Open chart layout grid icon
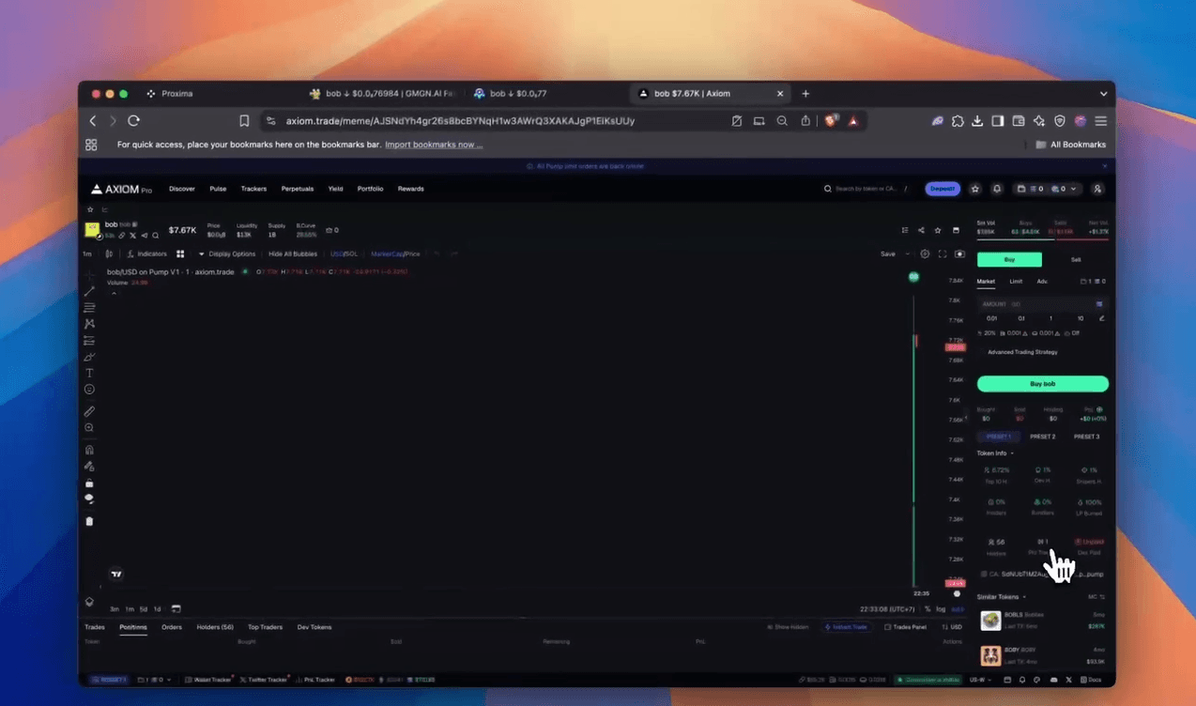This screenshot has width=1196, height=706. coord(180,253)
